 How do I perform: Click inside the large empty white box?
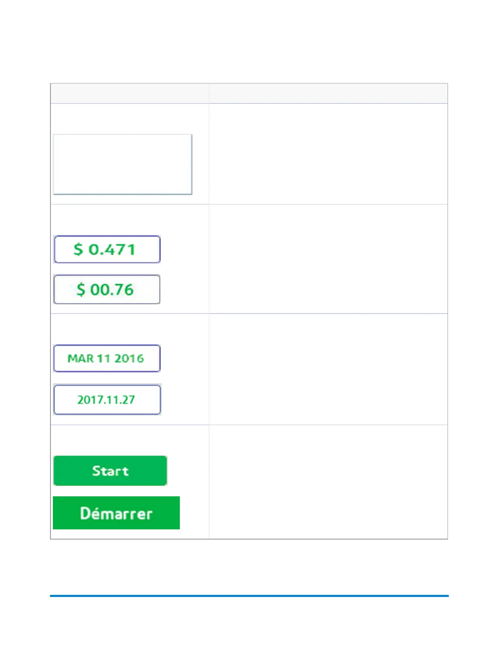pyautogui.click(x=122, y=164)
